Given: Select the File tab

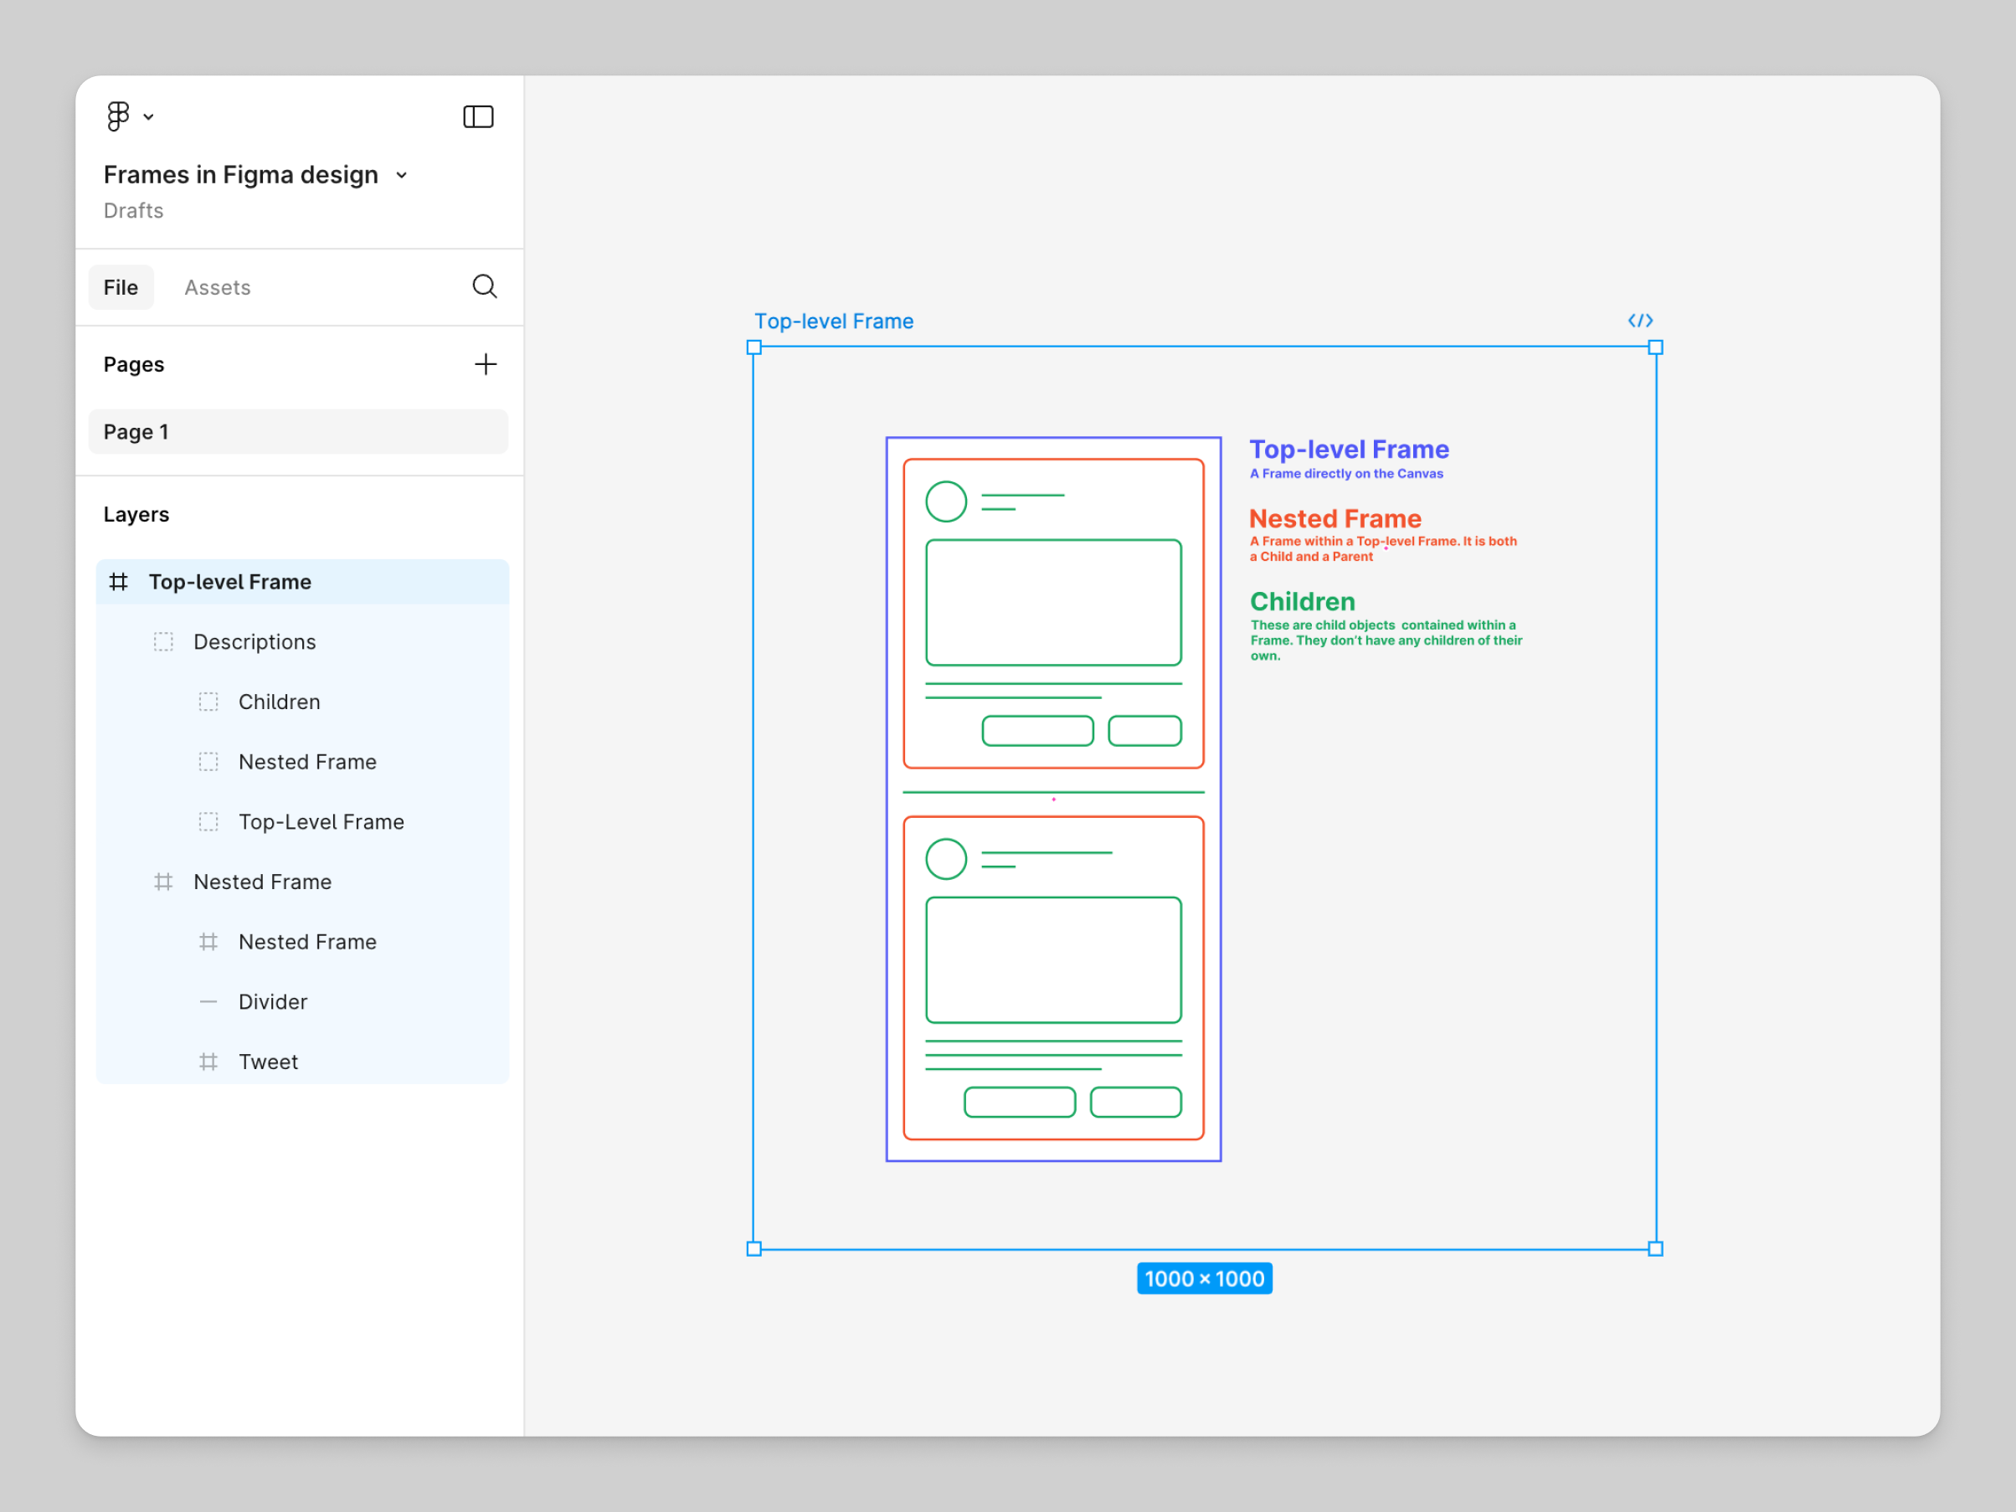Looking at the screenshot, I should (x=121, y=285).
